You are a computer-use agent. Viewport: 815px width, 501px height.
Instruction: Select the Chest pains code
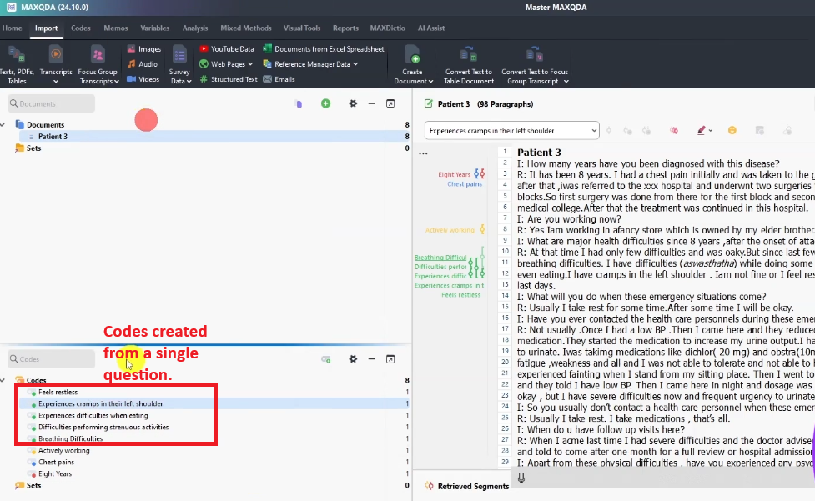coord(56,462)
